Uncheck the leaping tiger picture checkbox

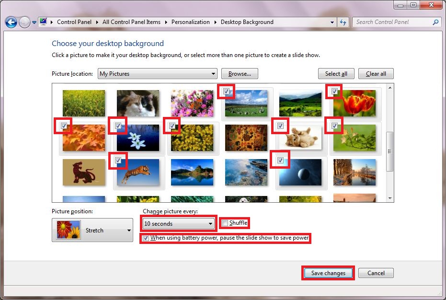[x=118, y=160]
